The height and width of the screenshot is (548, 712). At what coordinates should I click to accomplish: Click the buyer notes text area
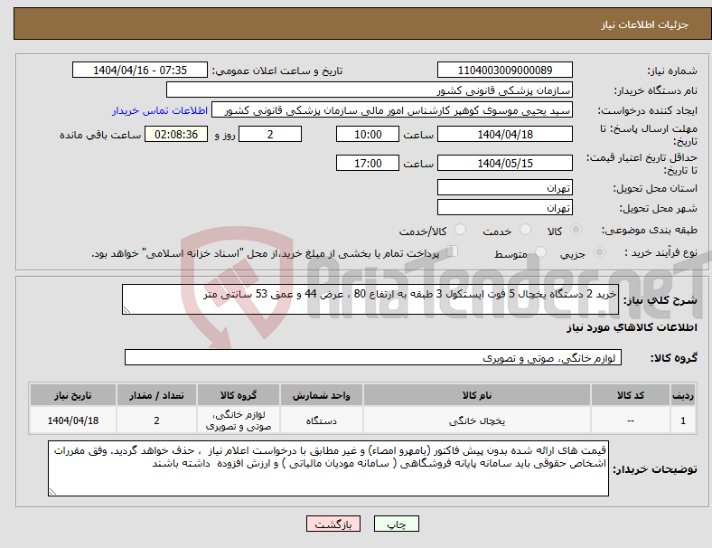[328, 468]
